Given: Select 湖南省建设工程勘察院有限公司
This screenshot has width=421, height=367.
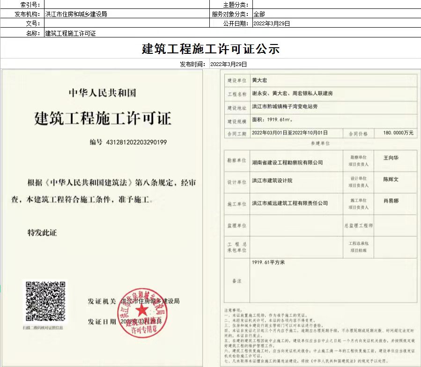Looking at the screenshot, I should tap(287, 162).
